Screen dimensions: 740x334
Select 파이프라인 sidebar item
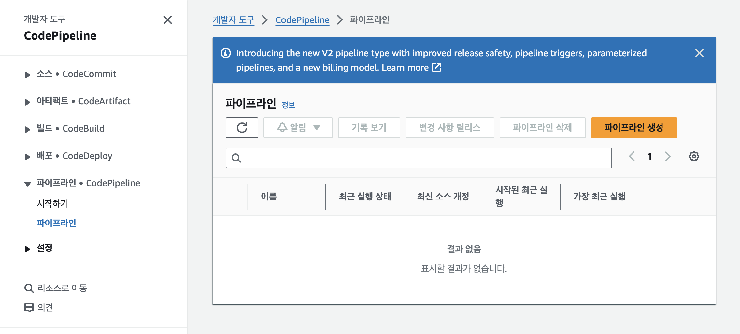tap(56, 223)
